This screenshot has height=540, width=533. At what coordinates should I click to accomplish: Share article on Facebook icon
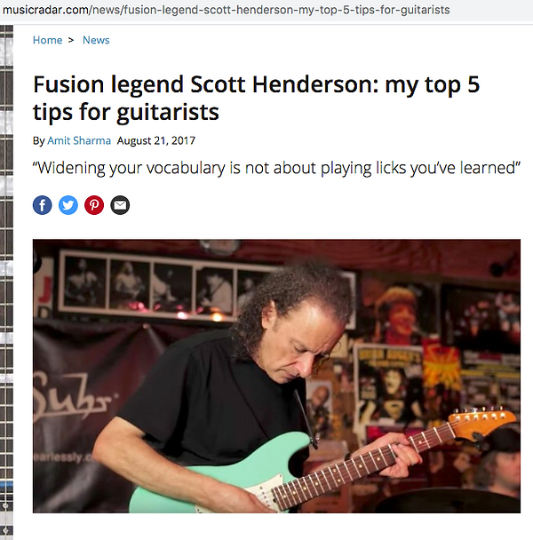(x=43, y=205)
